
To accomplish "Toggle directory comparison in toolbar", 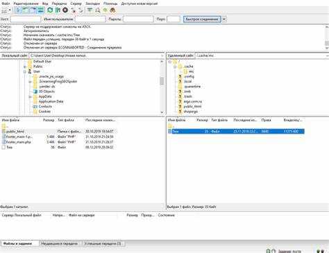I will [x=98, y=10].
